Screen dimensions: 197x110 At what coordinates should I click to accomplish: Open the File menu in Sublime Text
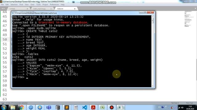pos(2,5)
